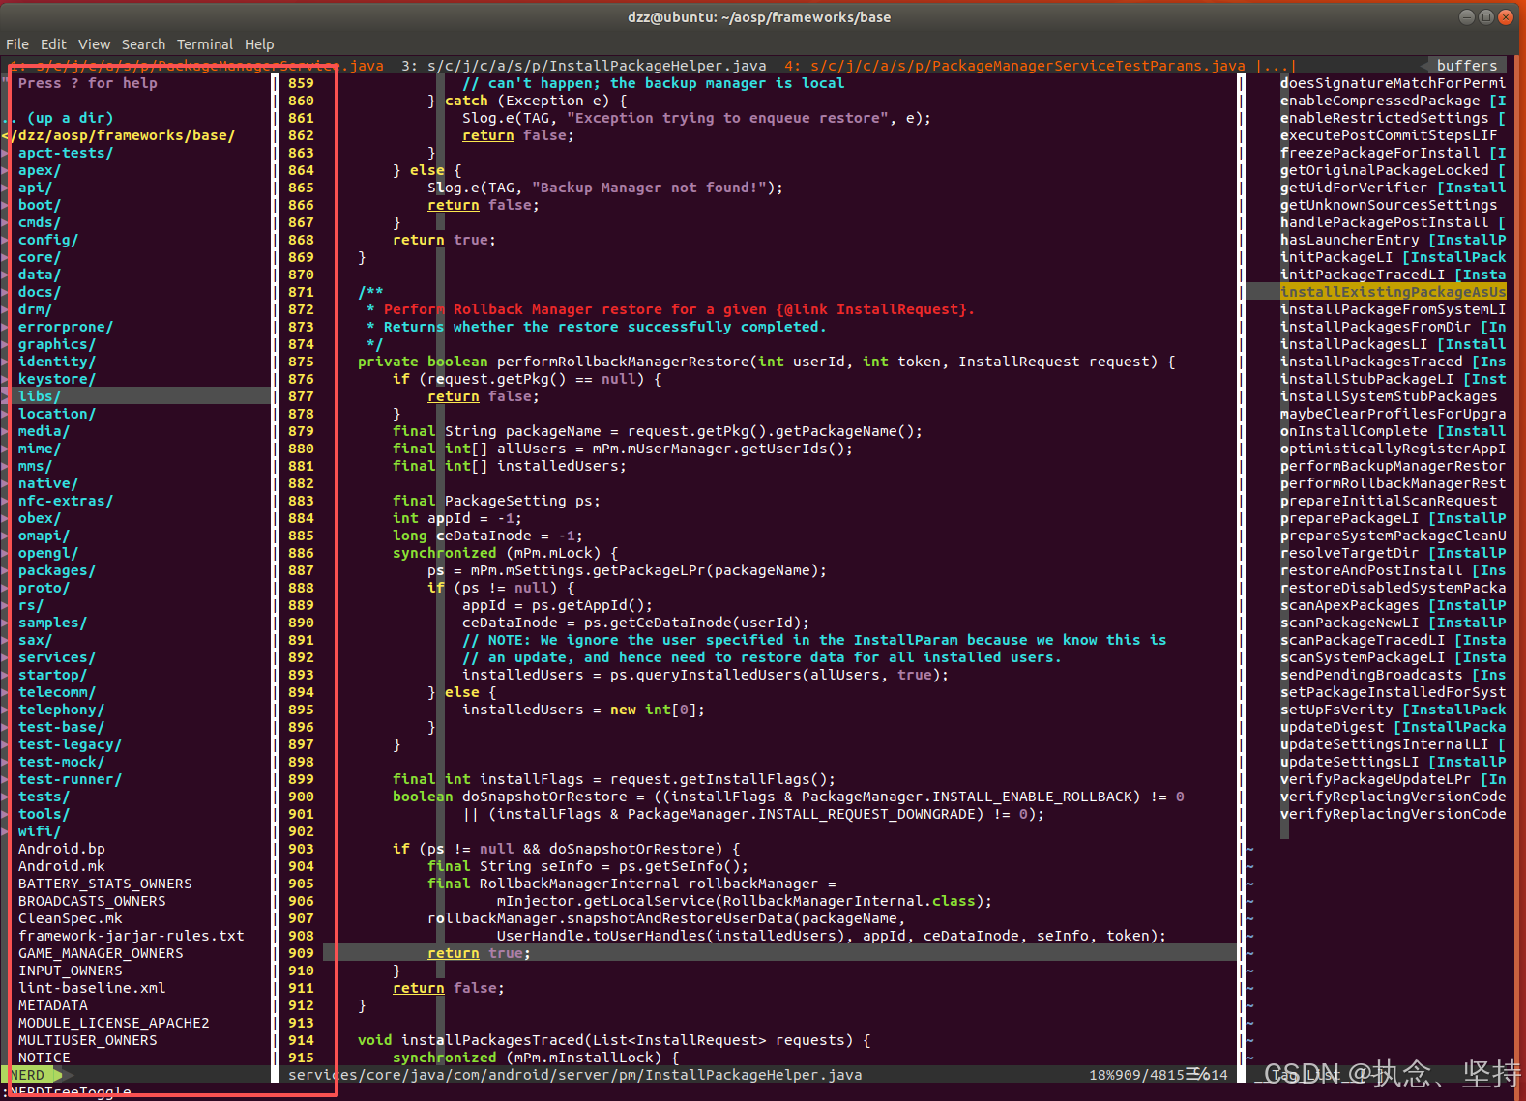Jump to sendPendingBroadcasts tag
Image resolution: width=1526 pixels, height=1101 pixels.
[x=1393, y=675]
